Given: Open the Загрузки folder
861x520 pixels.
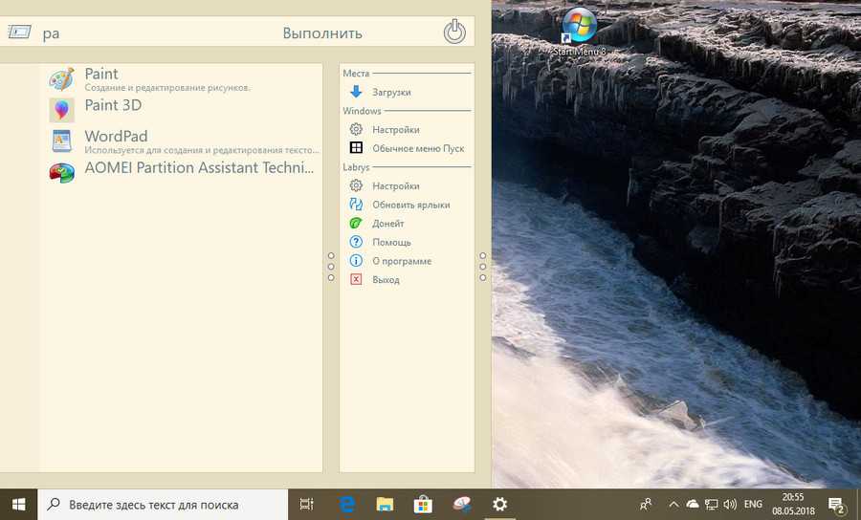Looking at the screenshot, I should pos(390,93).
